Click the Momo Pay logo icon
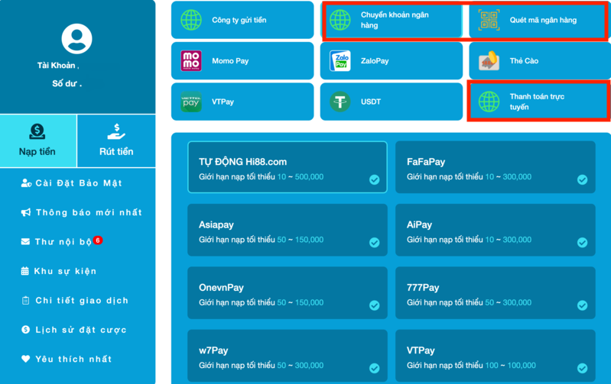This screenshot has width=611, height=384. tap(191, 61)
